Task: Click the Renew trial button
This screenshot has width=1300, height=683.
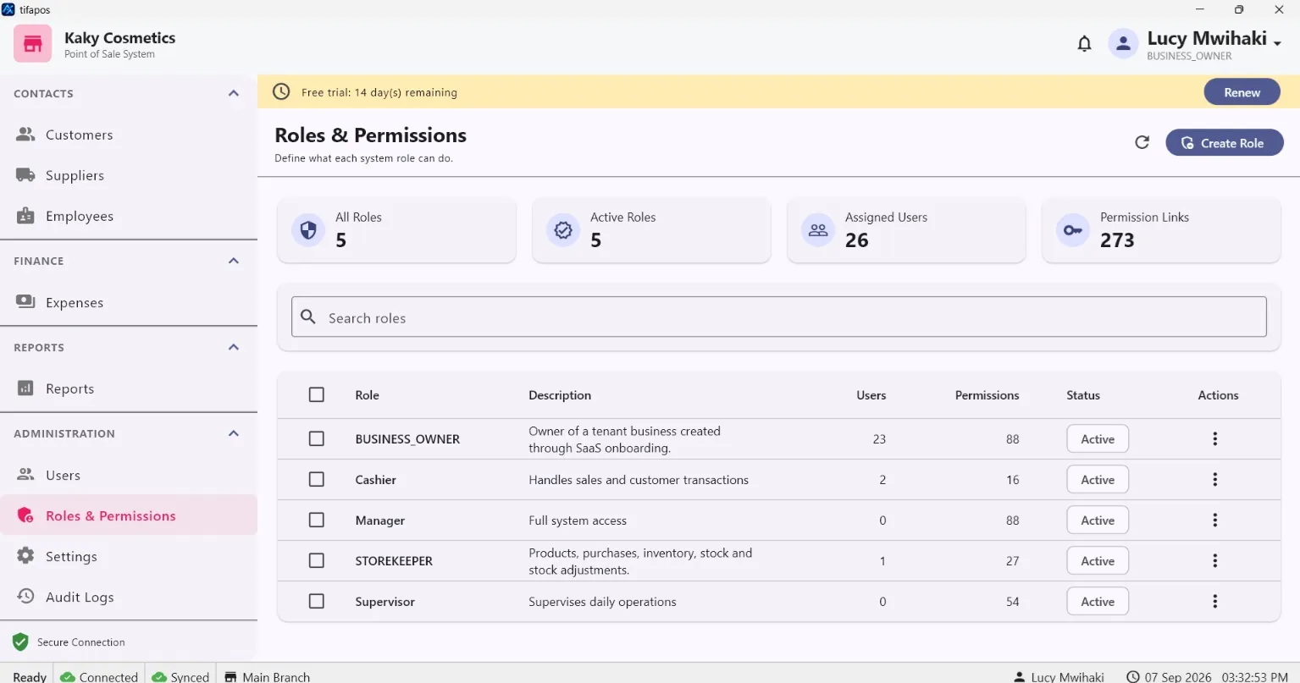Action: click(x=1242, y=92)
